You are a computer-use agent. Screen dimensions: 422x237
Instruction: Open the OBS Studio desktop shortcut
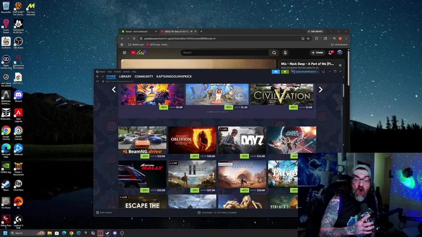tap(18, 43)
